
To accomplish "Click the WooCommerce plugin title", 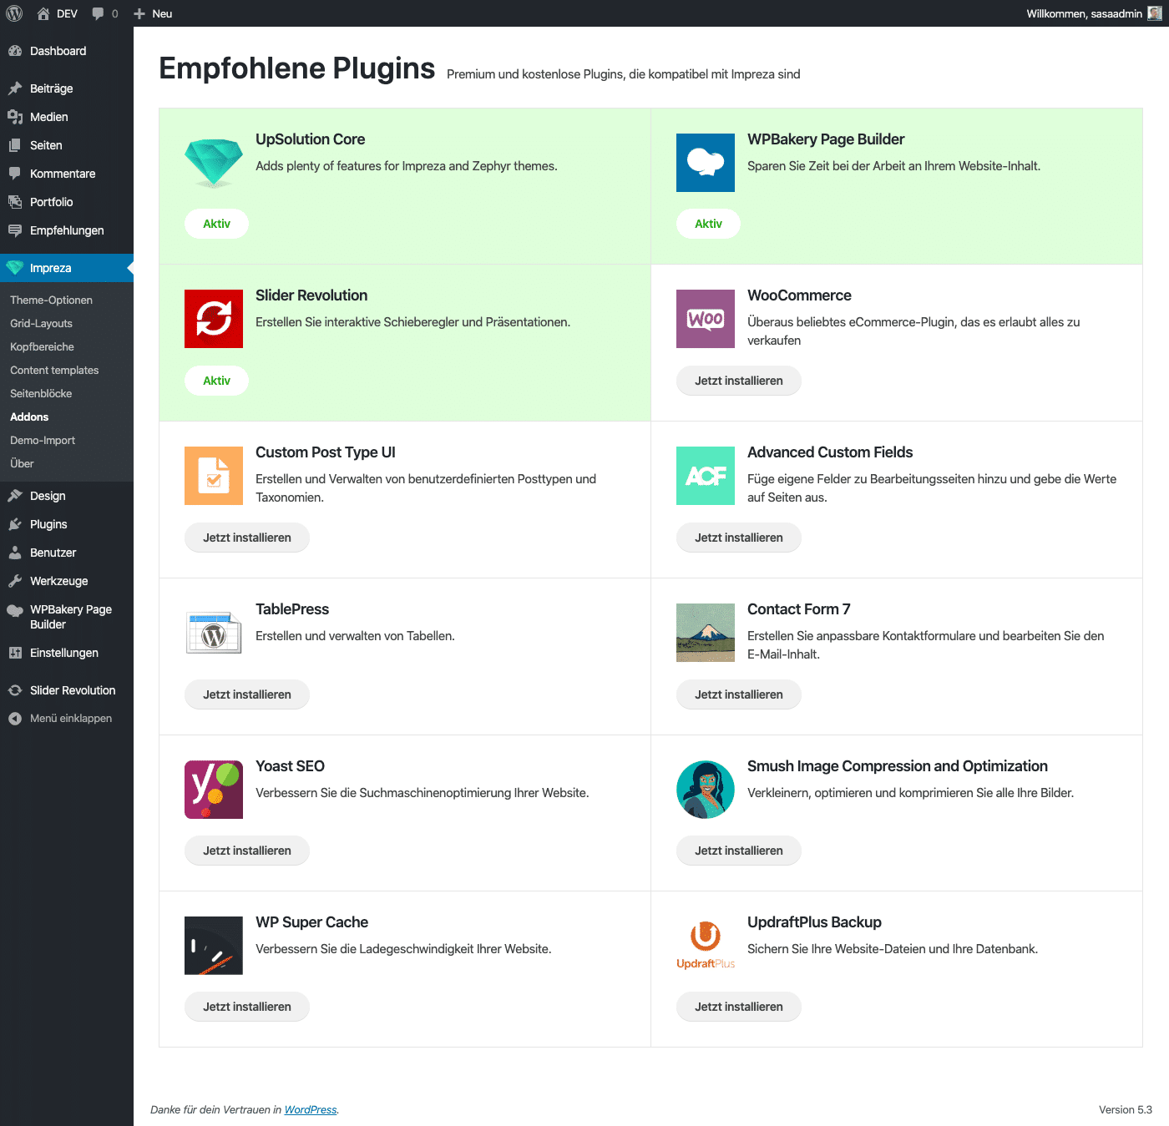I will pyautogui.click(x=799, y=295).
